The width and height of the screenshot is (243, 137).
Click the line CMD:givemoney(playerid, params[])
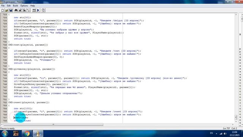pyautogui.click(x=32, y=69)
